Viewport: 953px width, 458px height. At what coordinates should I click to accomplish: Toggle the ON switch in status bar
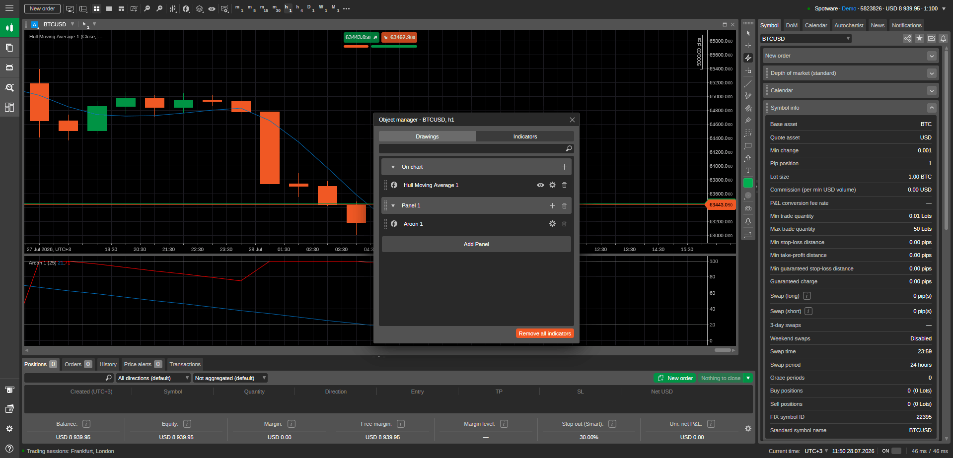pyautogui.click(x=896, y=451)
